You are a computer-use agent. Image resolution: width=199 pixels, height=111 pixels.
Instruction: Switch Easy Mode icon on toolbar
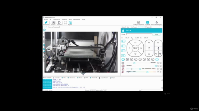pos(147,23)
